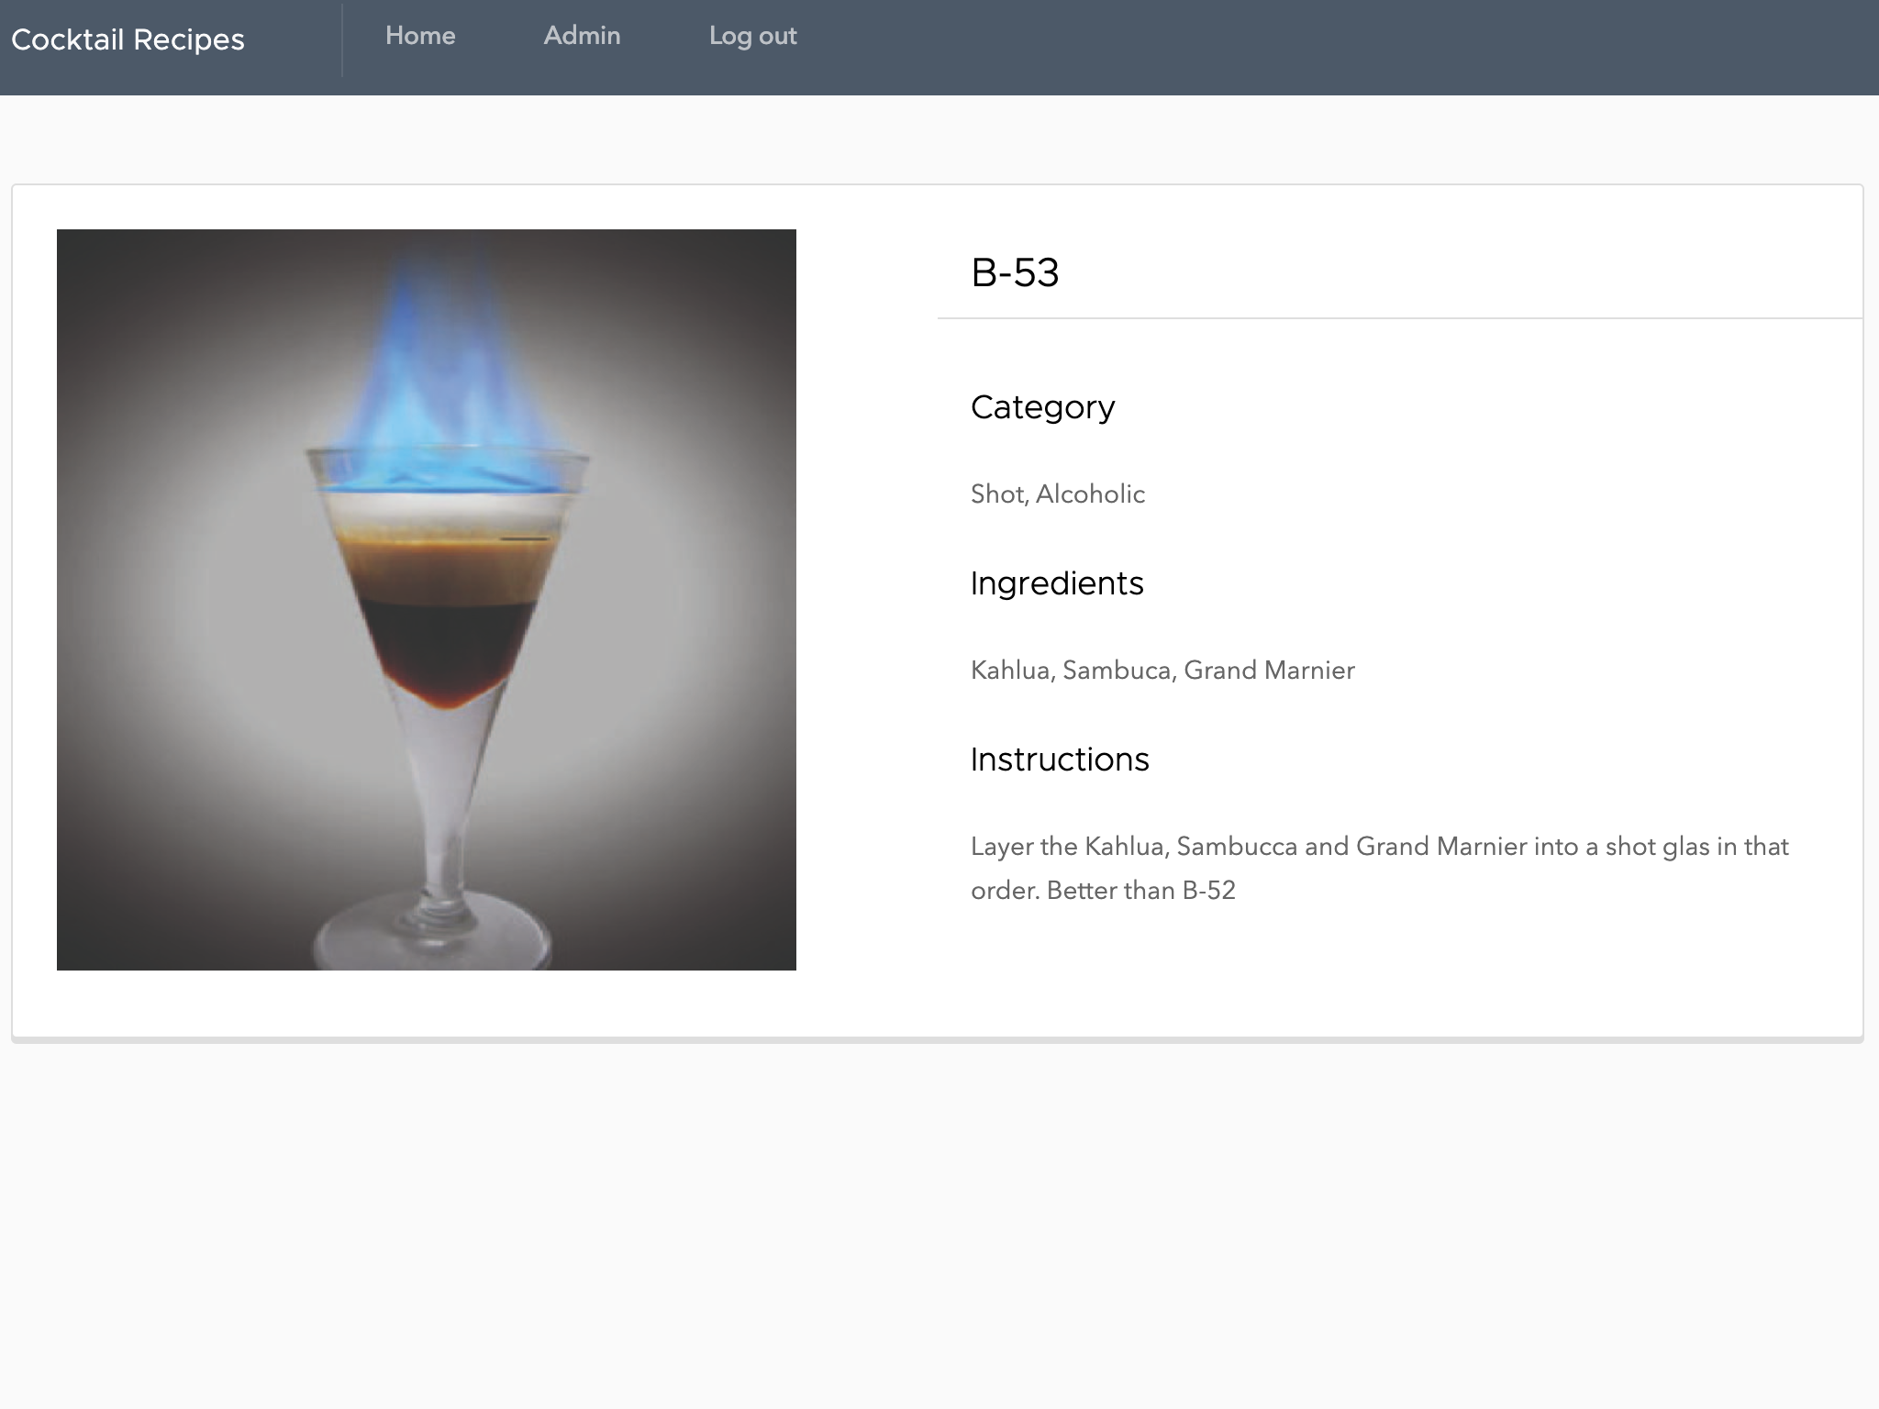Click the 'Alcoholic' word in category
The width and height of the screenshot is (1879, 1409).
[x=1090, y=494]
